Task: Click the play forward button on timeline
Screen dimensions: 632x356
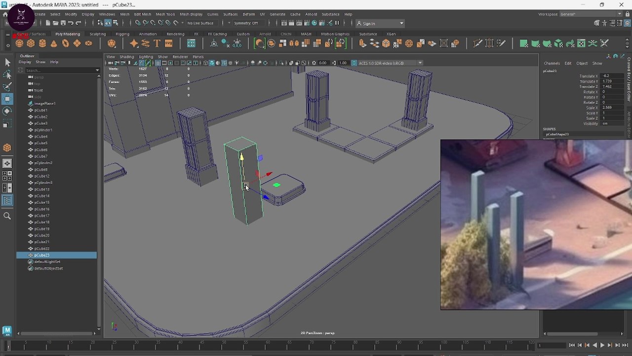Action: 602,346
